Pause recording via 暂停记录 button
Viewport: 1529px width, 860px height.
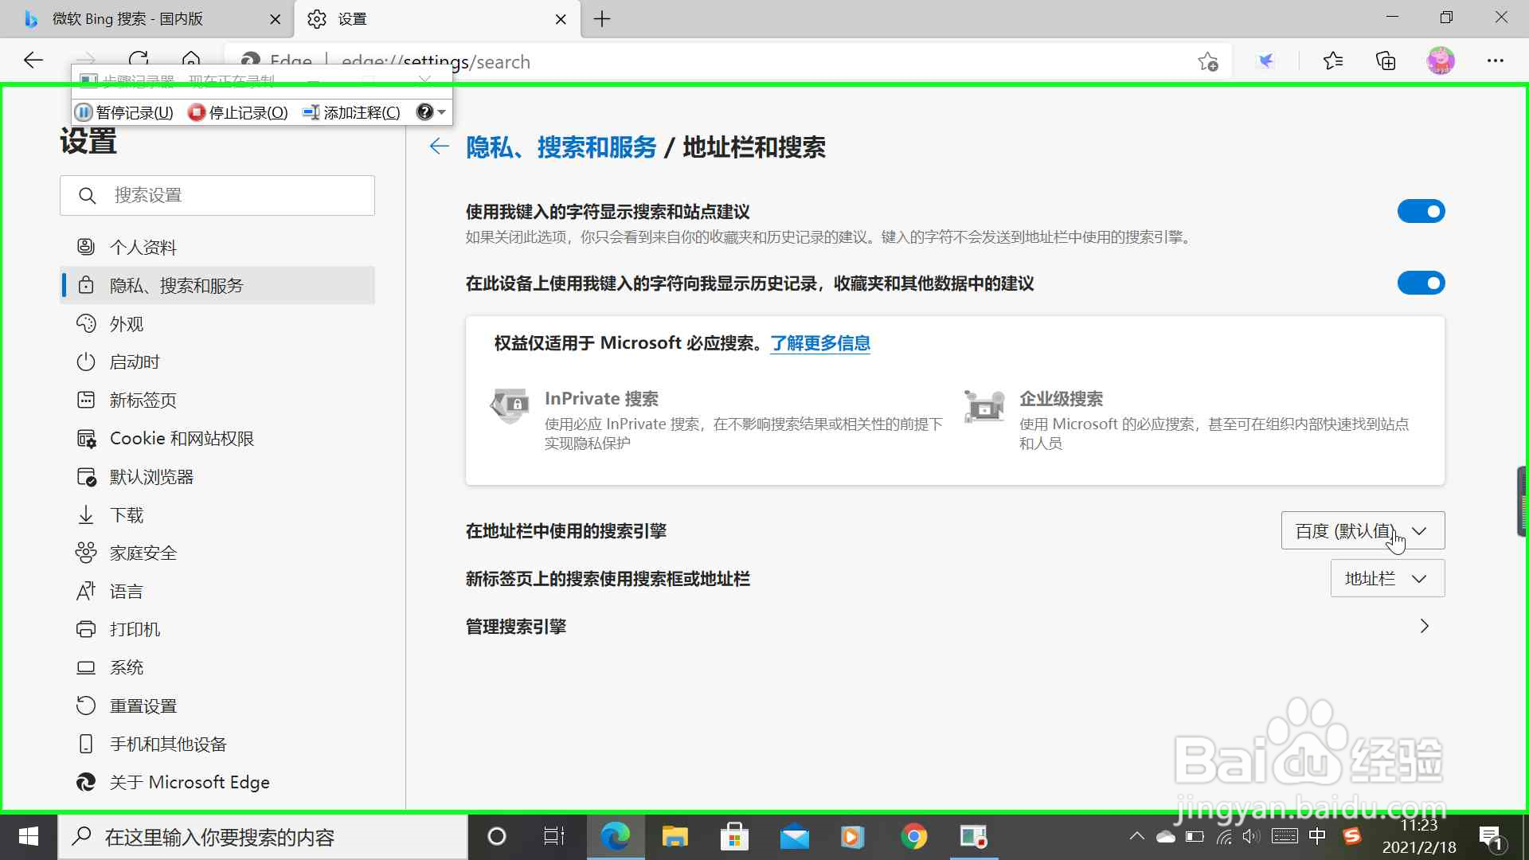123,112
